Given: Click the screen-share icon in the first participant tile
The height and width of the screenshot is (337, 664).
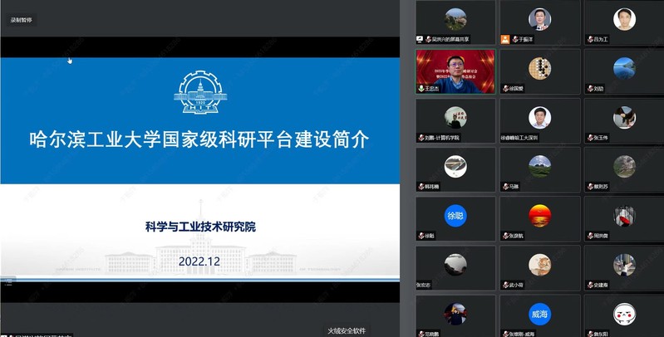Looking at the screenshot, I should [421, 39].
